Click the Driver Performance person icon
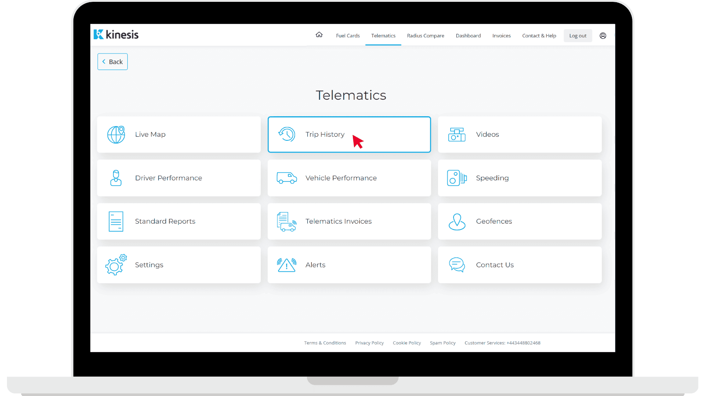The image size is (705, 396). pyautogui.click(x=116, y=178)
